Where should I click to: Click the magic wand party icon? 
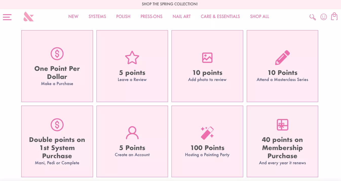point(207,133)
